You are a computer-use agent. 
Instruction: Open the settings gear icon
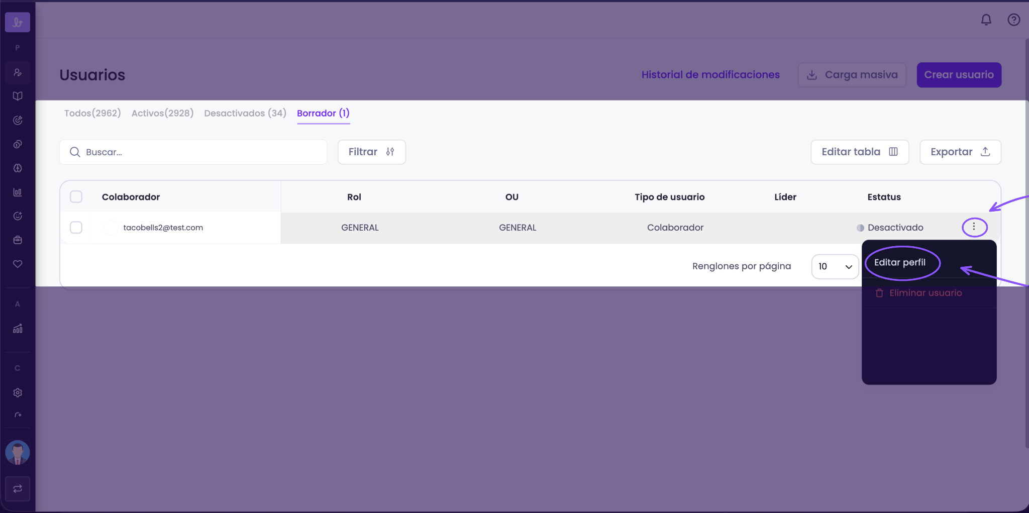pos(18,392)
